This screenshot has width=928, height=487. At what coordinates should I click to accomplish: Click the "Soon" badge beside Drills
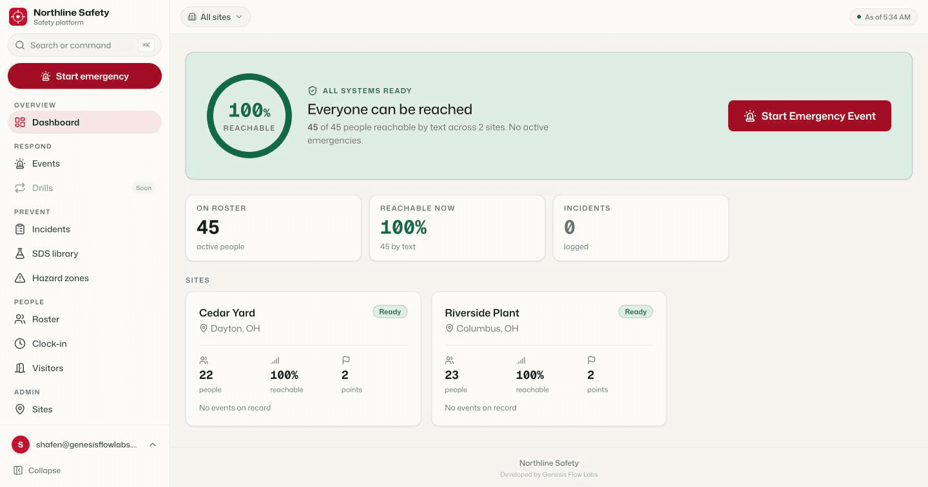pos(144,188)
